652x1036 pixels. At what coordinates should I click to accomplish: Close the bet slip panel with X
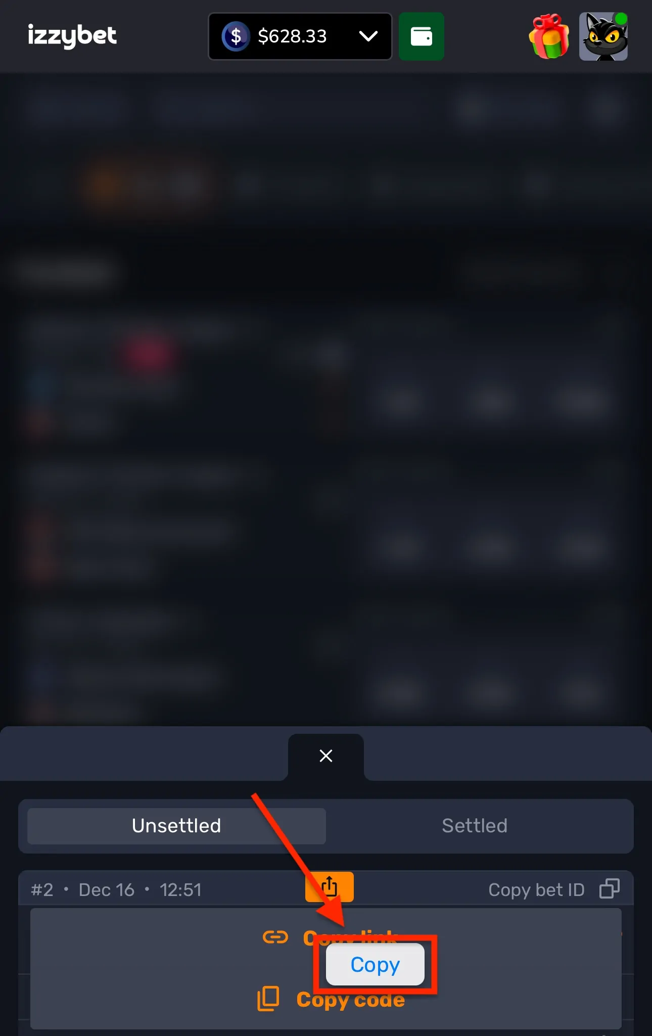pyautogui.click(x=326, y=756)
